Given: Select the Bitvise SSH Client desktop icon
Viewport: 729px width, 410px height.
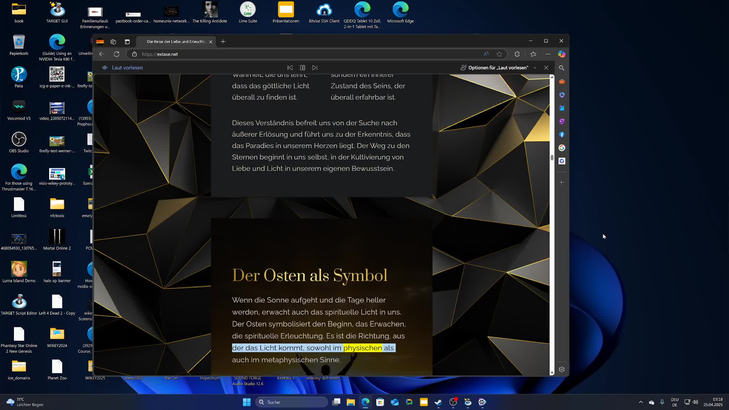Looking at the screenshot, I should [x=324, y=13].
